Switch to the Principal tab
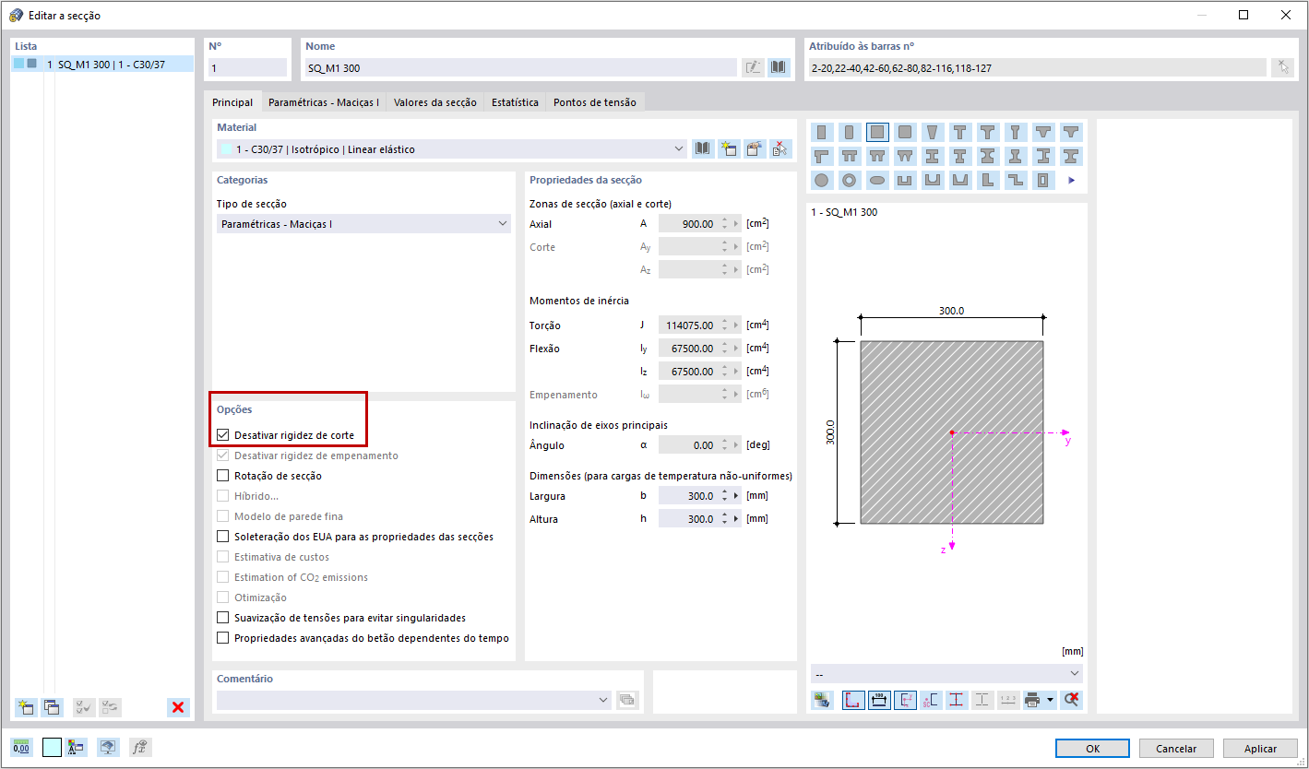 (232, 102)
